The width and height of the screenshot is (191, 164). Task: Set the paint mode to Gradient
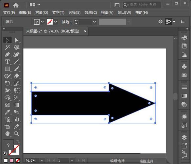pyautogui.click(x=12, y=160)
